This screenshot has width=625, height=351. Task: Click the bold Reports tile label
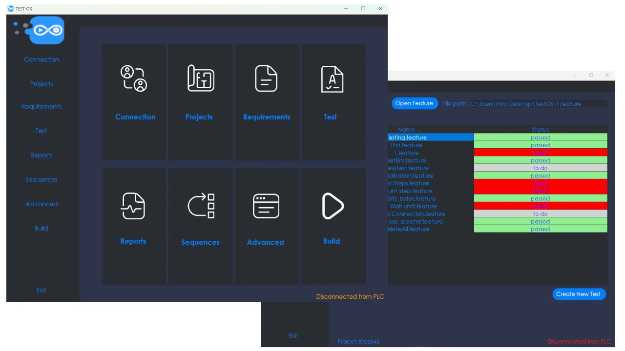point(133,241)
